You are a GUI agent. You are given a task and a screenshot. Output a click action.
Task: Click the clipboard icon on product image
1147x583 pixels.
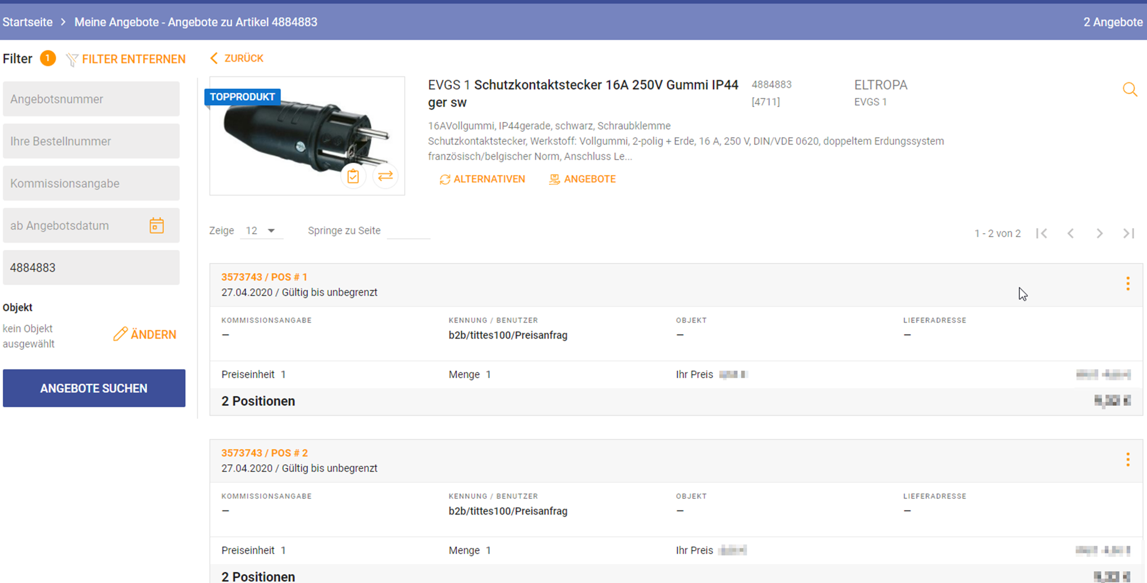coord(353,176)
